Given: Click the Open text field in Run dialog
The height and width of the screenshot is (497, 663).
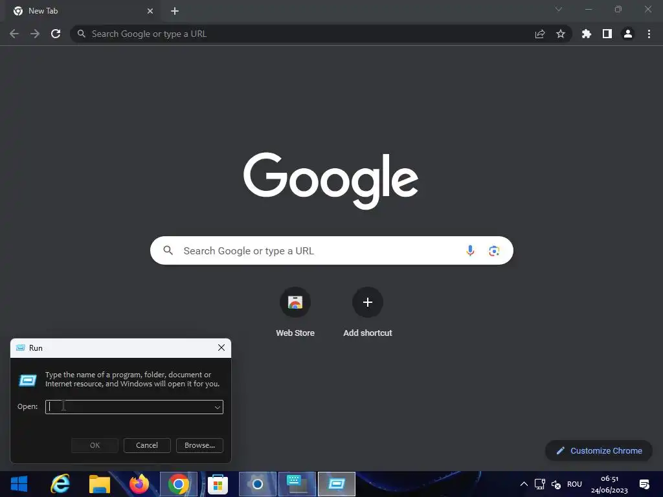Looking at the screenshot, I should [x=129, y=407].
